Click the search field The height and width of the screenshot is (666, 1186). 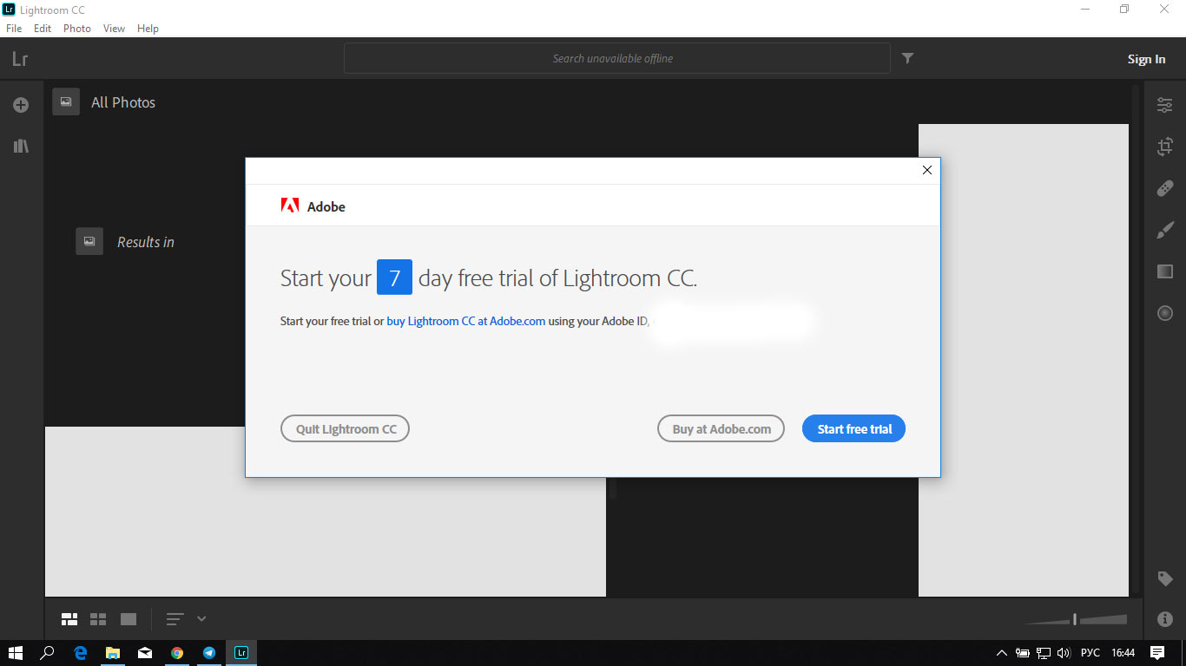pos(616,58)
